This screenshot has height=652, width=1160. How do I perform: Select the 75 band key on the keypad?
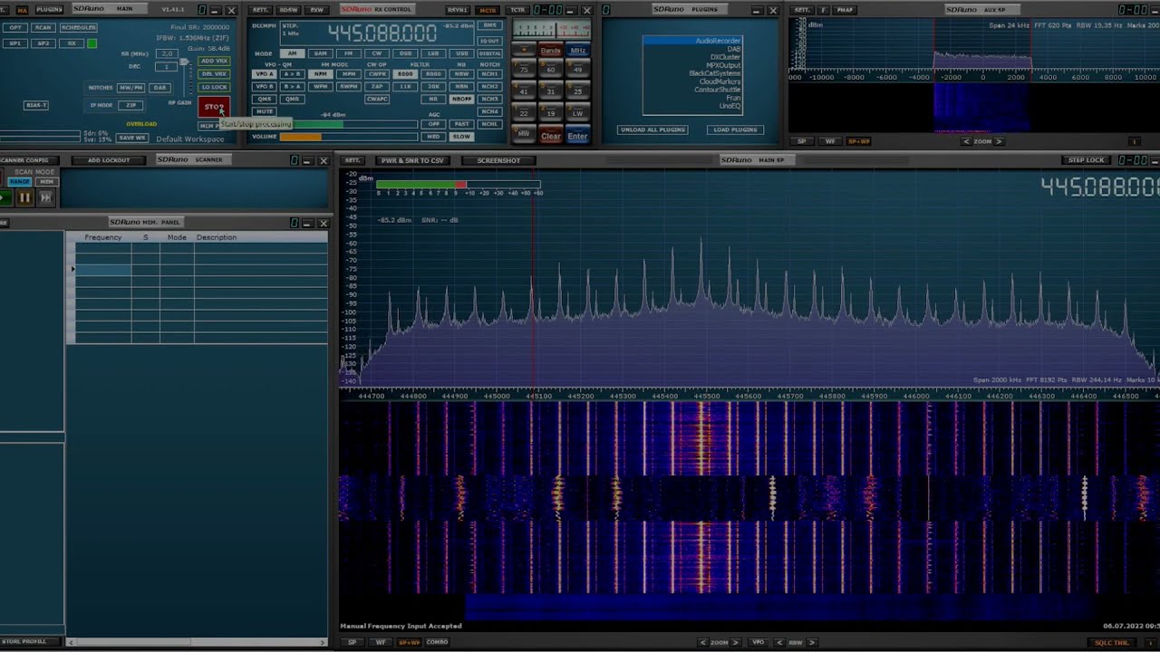tap(524, 69)
